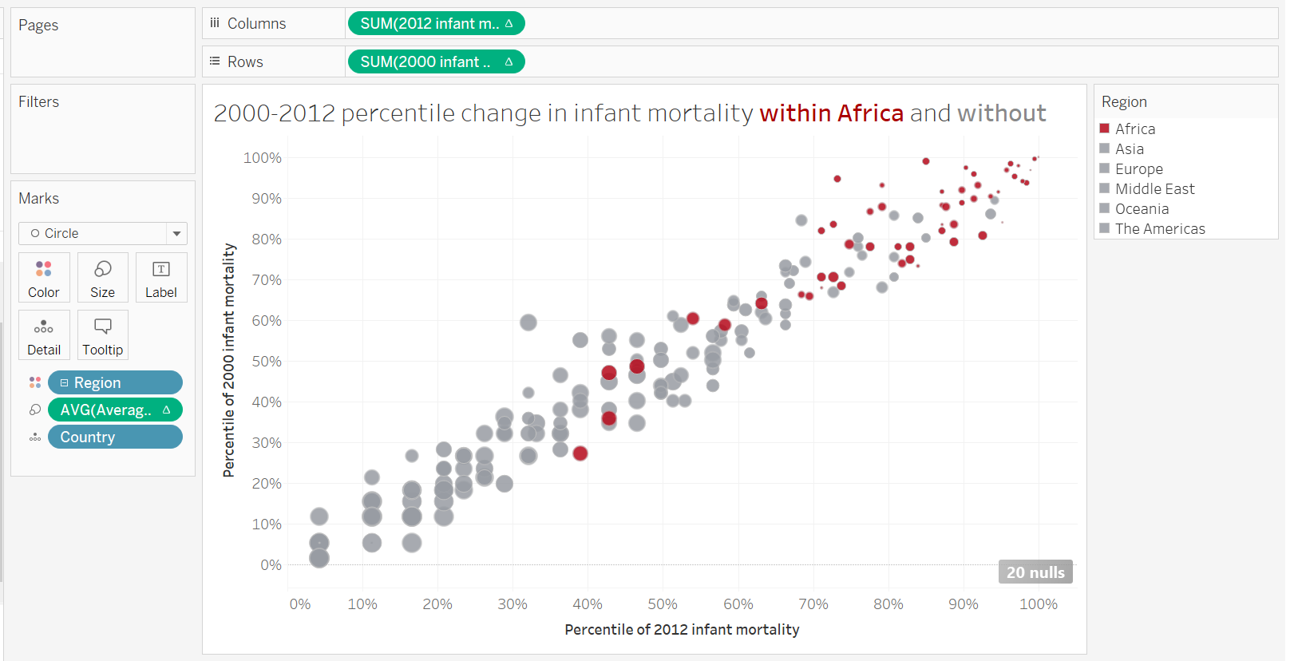Click the red Africa color swatch in legend
1290x661 pixels.
[x=1104, y=128]
